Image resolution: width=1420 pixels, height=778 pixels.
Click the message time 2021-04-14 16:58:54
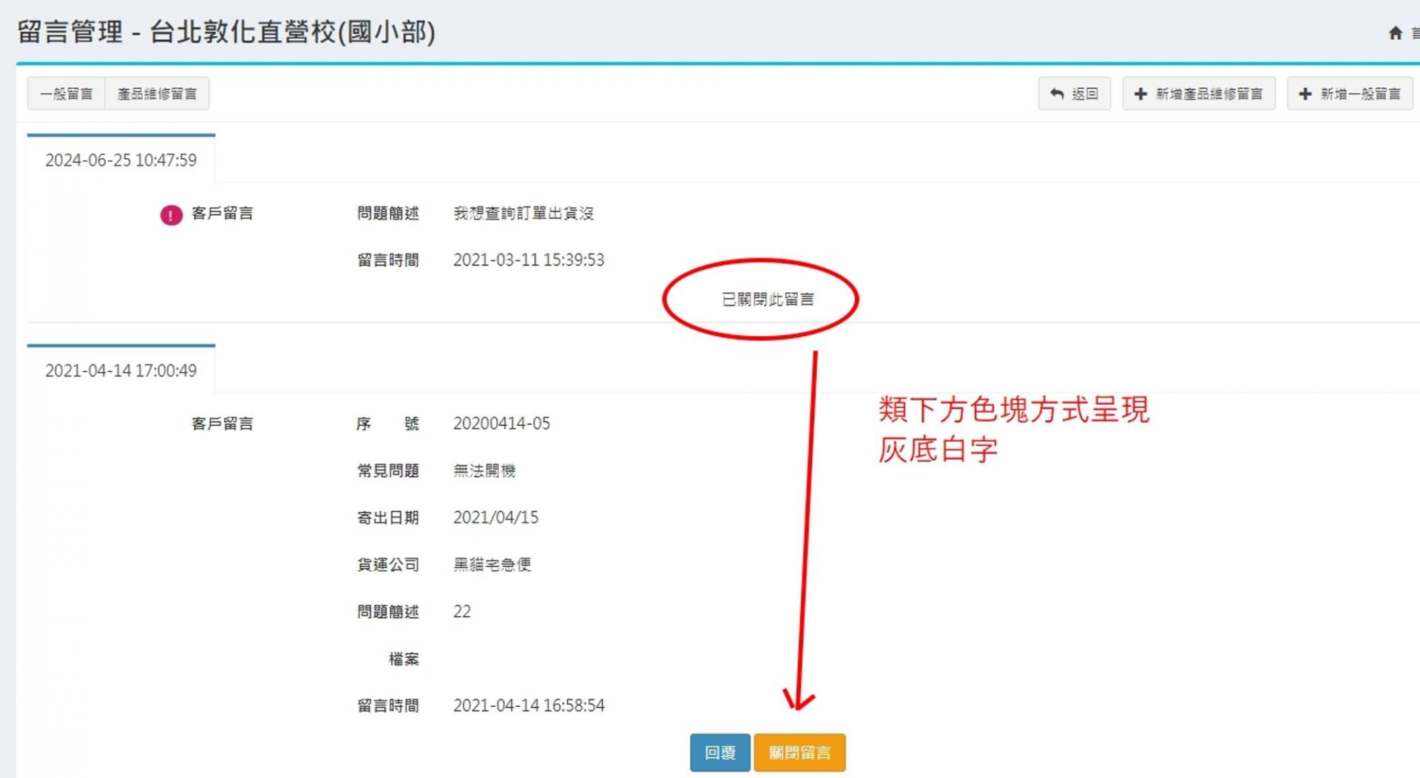coord(528,706)
